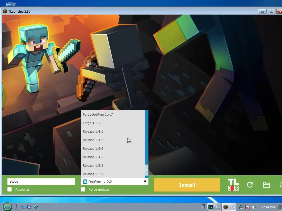Select Release 1.3.1 version

tap(113, 174)
